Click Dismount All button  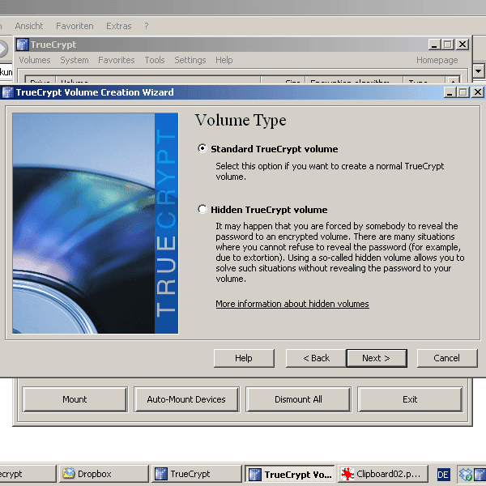[298, 399]
